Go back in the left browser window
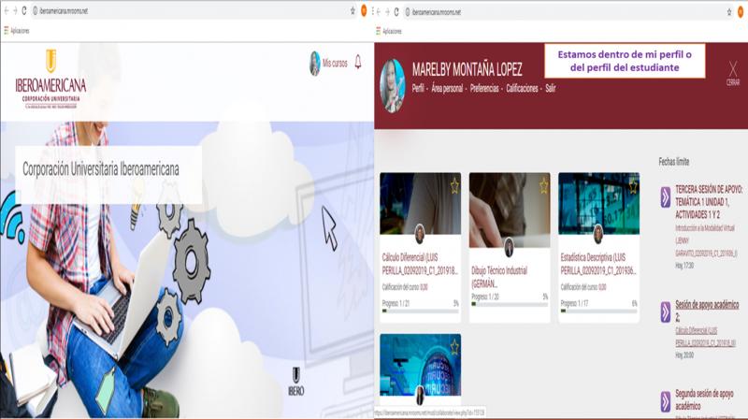 click(7, 10)
